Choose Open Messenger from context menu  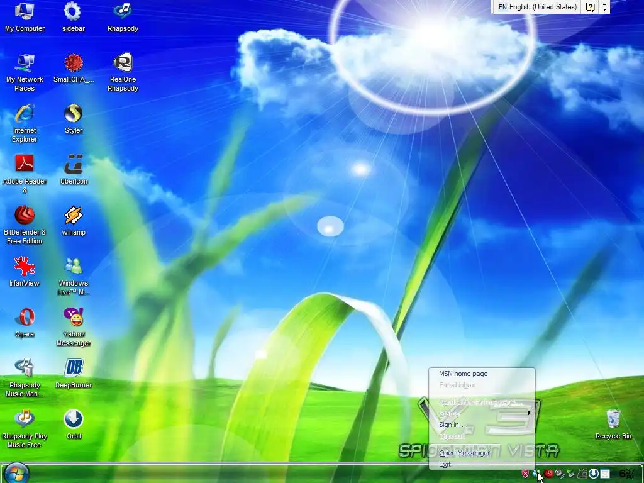tap(465, 453)
